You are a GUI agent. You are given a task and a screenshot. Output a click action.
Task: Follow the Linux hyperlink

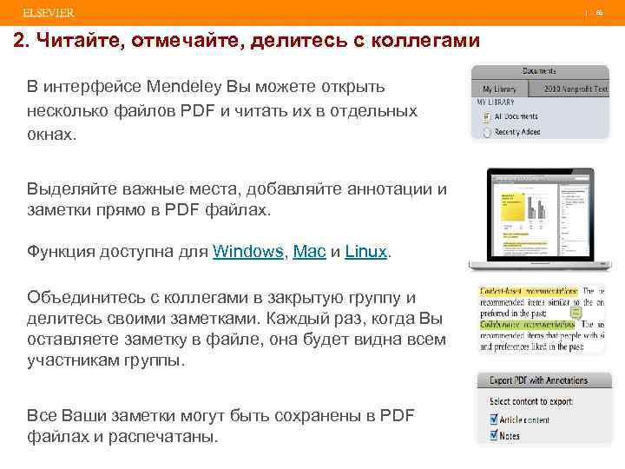(x=366, y=252)
